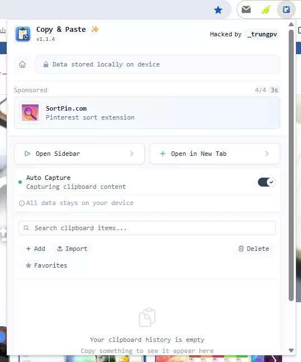Image resolution: width=301 pixels, height=362 pixels.
Task: Click the popup vertical scrollbar thumb
Action: click(x=291, y=165)
